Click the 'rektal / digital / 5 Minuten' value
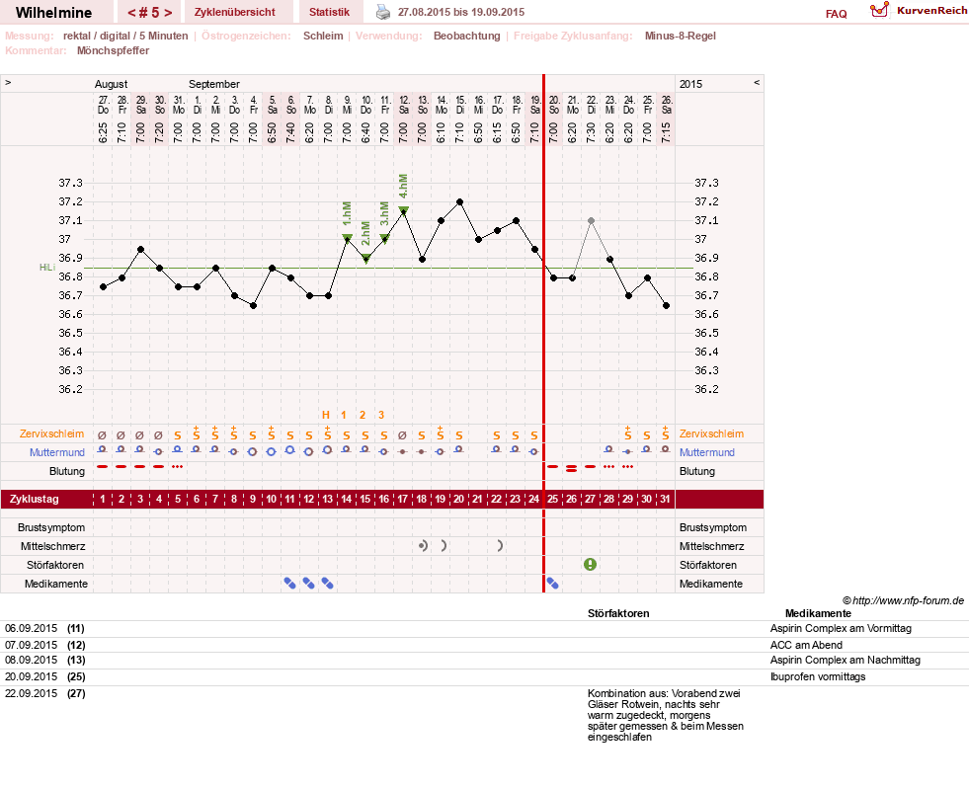Viewport: 969px width, 788px height. pos(125,36)
